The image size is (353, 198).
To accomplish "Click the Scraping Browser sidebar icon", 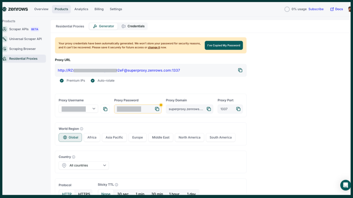I will tap(4, 49).
